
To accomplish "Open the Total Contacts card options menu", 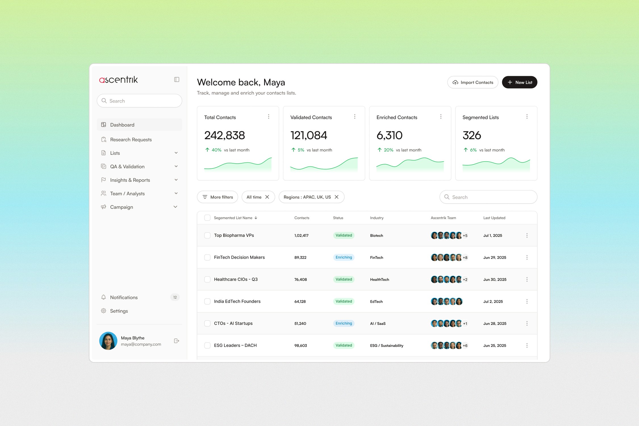I will click(x=268, y=117).
